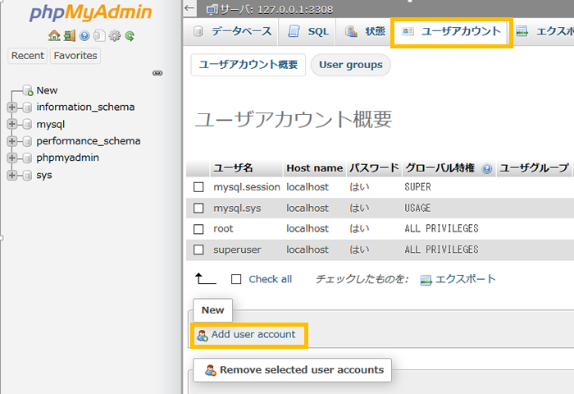Click the Add user account link
Viewport: 574px width, 394px height.
(253, 334)
